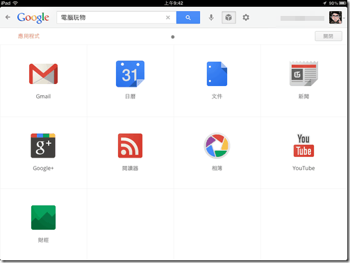Click the blue search button
350x263 pixels.
188,17
